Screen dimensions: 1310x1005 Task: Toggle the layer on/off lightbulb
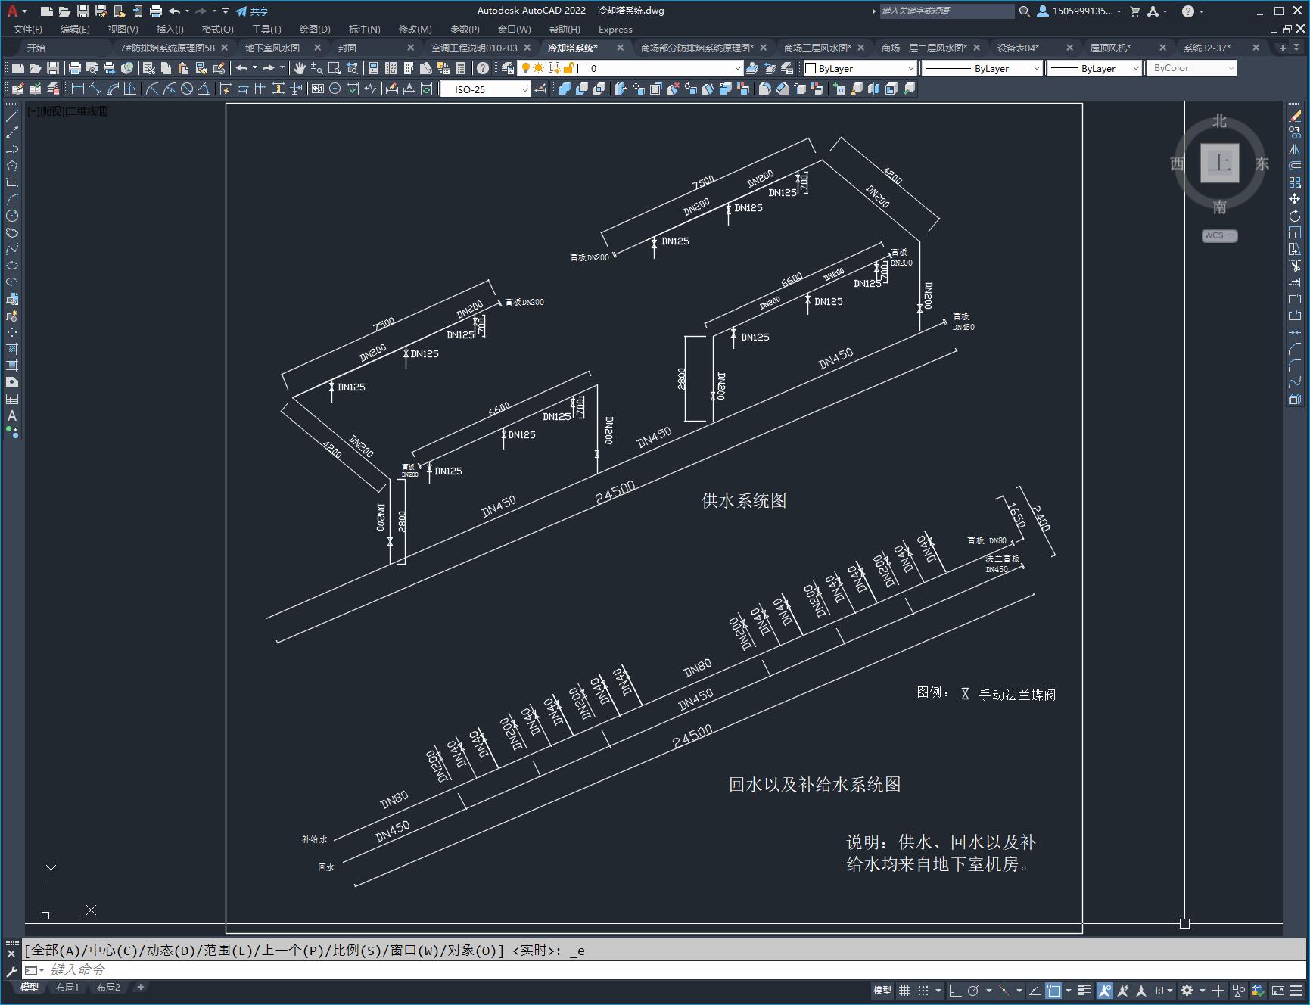point(526,68)
